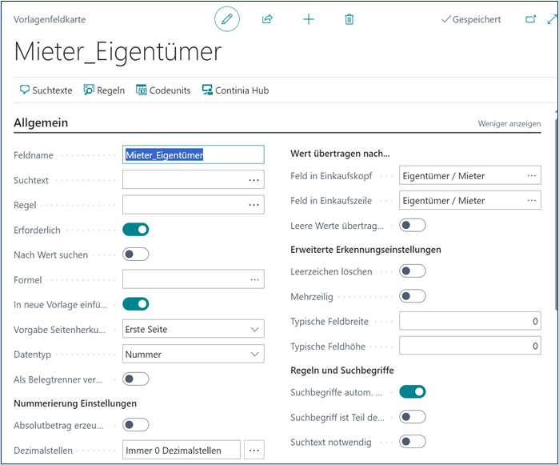
Task: Click Wert übertragen nach... heading
Action: pos(340,154)
